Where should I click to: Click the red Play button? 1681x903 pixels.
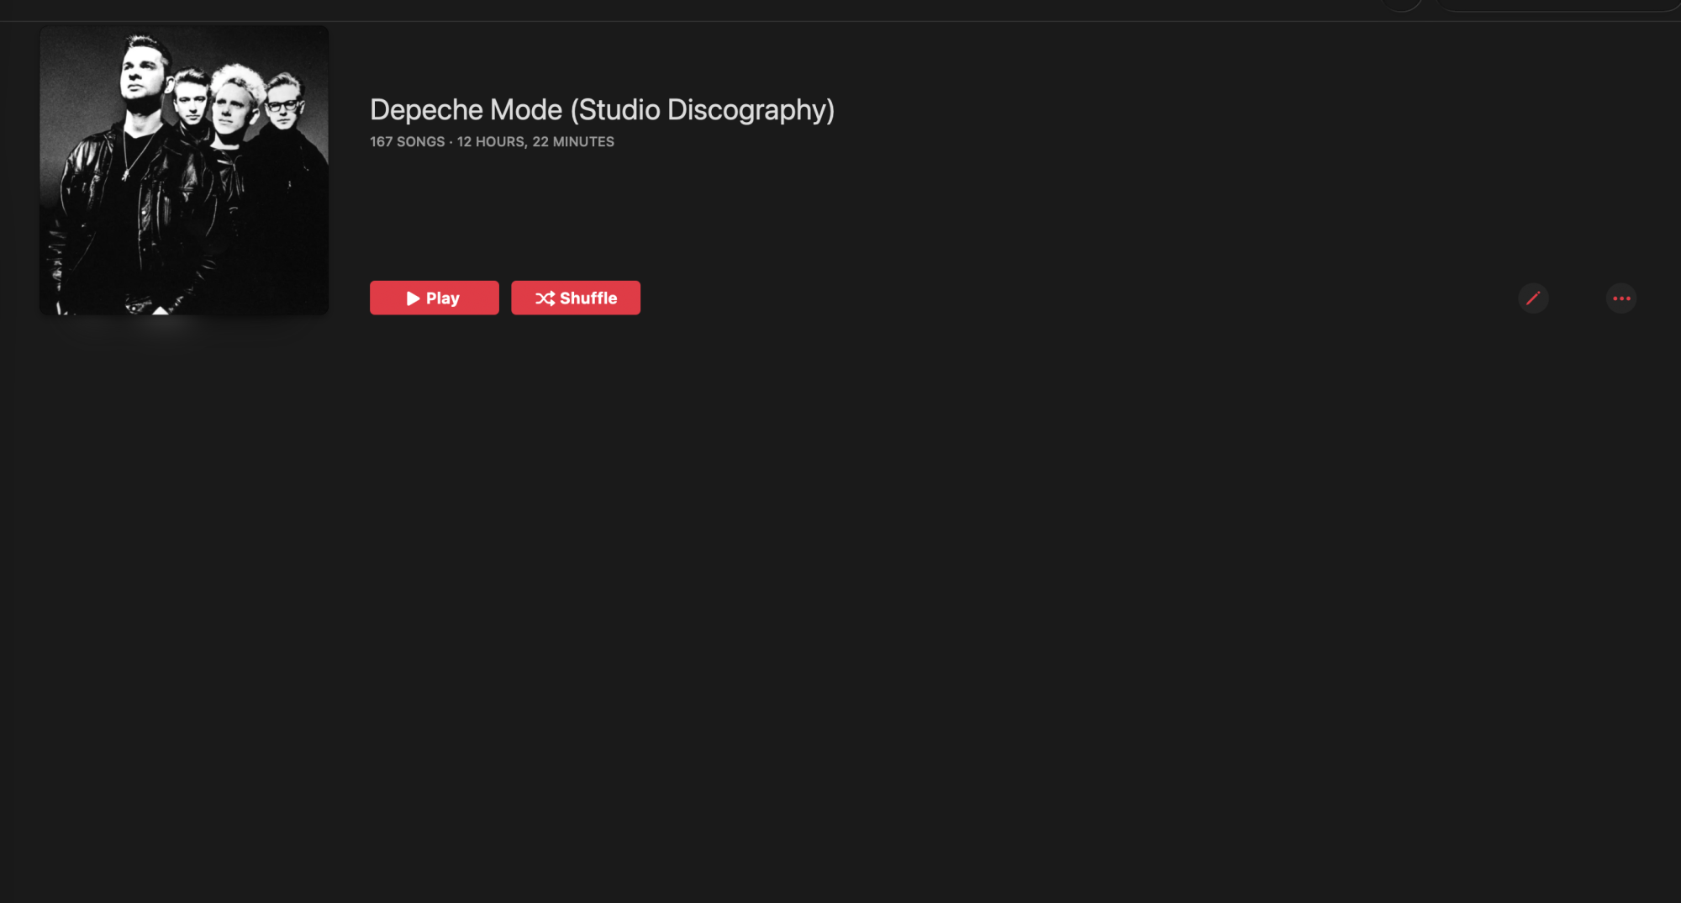[x=434, y=298]
